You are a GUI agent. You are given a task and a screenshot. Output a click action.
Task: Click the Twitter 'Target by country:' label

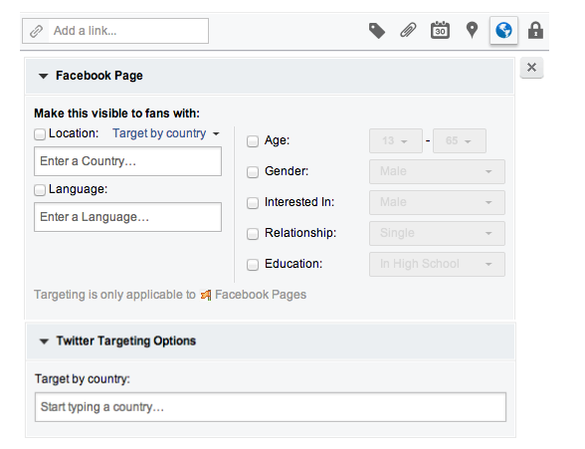coord(83,379)
